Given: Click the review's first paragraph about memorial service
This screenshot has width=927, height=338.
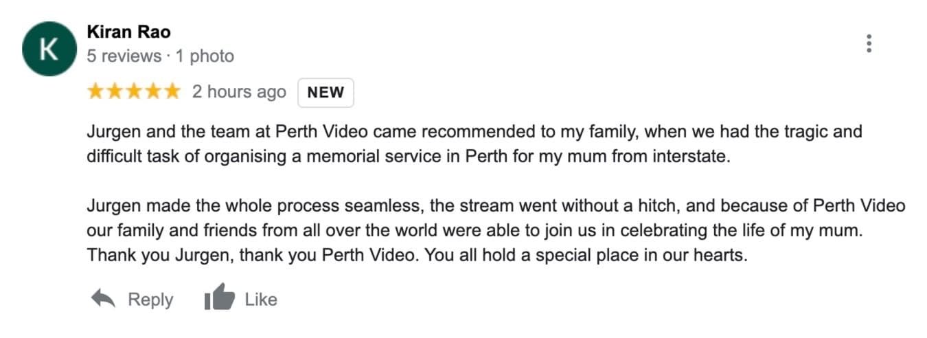Looking at the screenshot, I should point(474,144).
